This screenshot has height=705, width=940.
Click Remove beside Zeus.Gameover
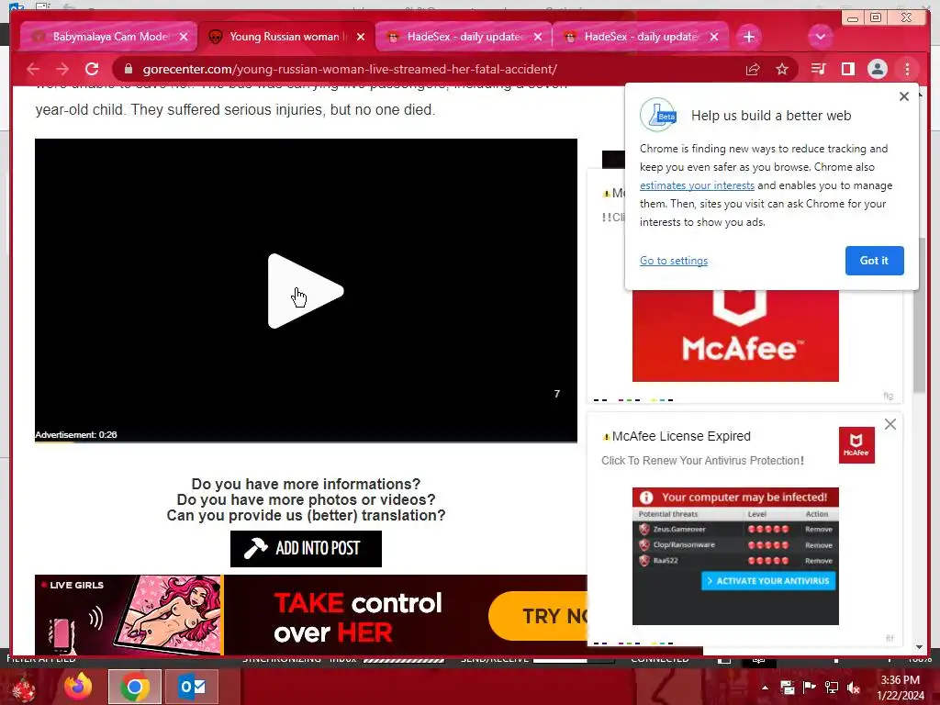click(x=818, y=530)
